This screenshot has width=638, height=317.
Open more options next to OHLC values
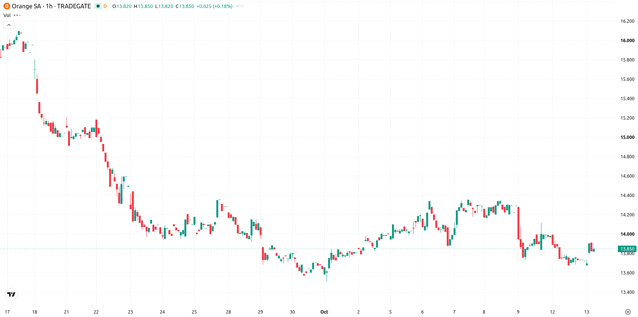pyautogui.click(x=240, y=6)
